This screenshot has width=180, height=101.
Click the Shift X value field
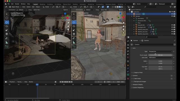tap(161, 61)
